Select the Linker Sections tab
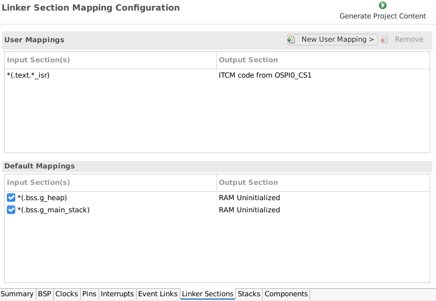The image size is (436, 301). 207,294
